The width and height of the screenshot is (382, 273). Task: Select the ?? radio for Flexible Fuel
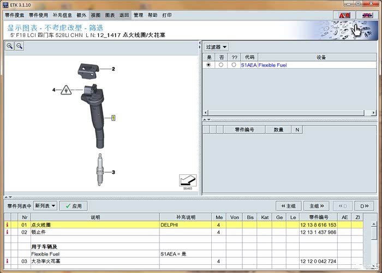pos(234,65)
